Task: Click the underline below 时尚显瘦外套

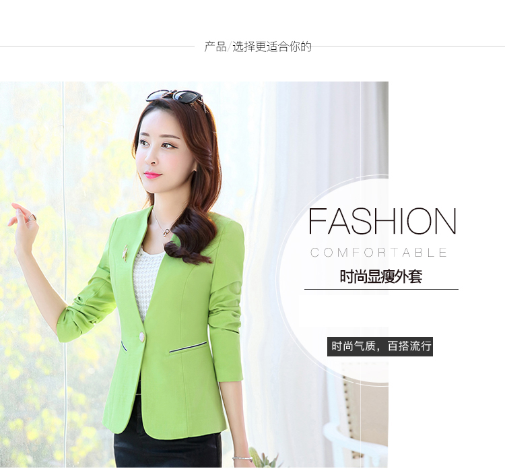Action: point(381,290)
